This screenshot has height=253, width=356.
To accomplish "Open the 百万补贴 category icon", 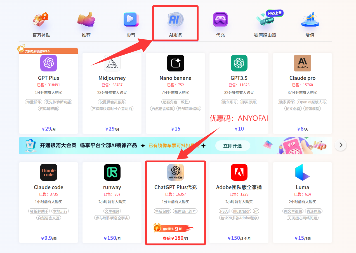I will (x=41, y=19).
